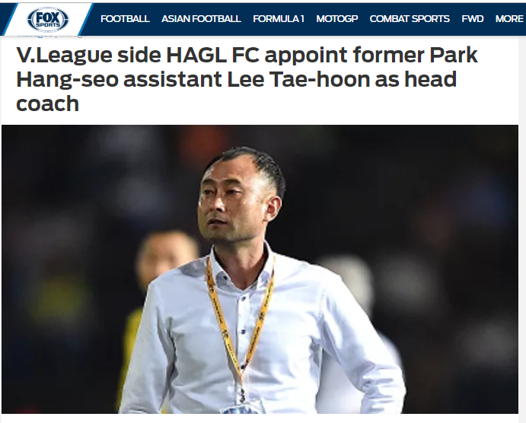526x423 pixels.
Task: Click the partially hidden breadcrumb link under the logo
Action: pos(35,34)
